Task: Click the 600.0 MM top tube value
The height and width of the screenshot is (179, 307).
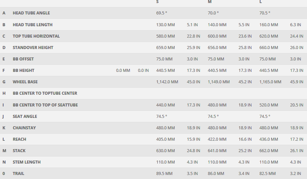Action: [217, 36]
